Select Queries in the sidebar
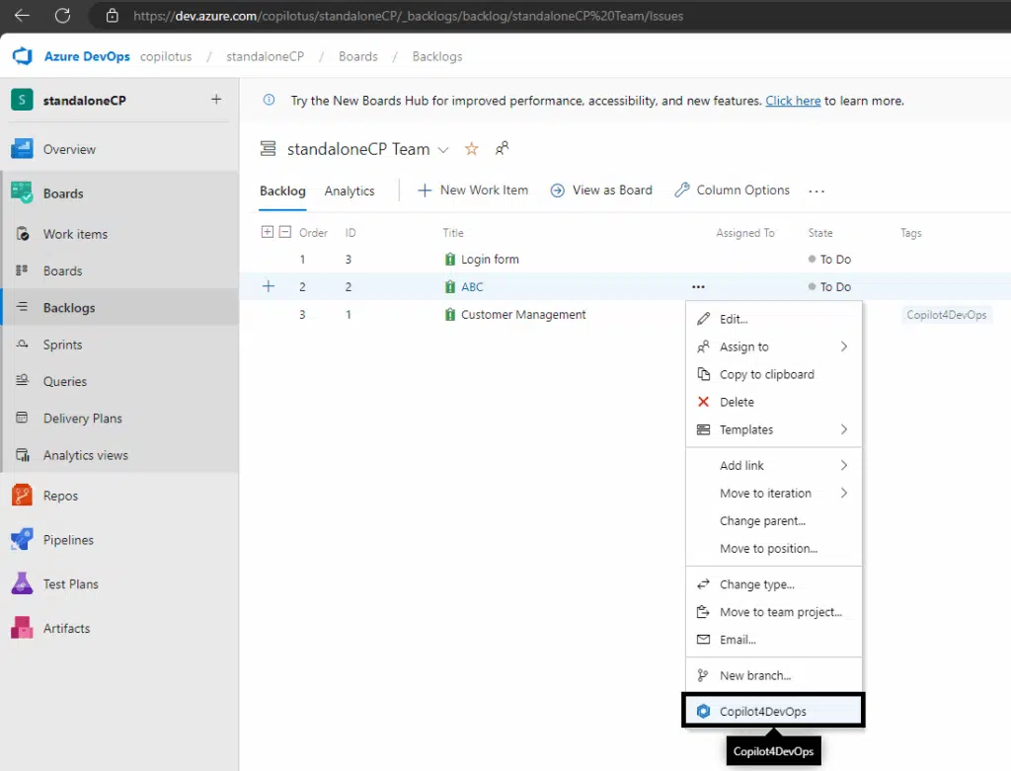 click(66, 381)
